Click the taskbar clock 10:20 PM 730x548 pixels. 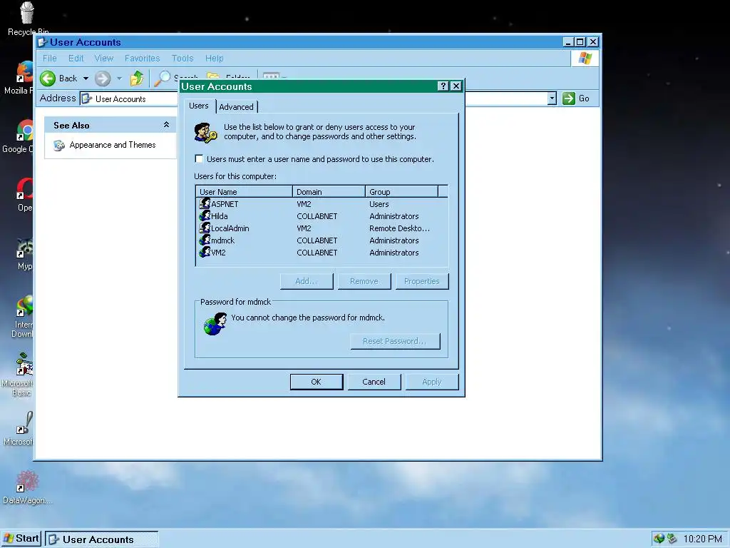pos(702,539)
